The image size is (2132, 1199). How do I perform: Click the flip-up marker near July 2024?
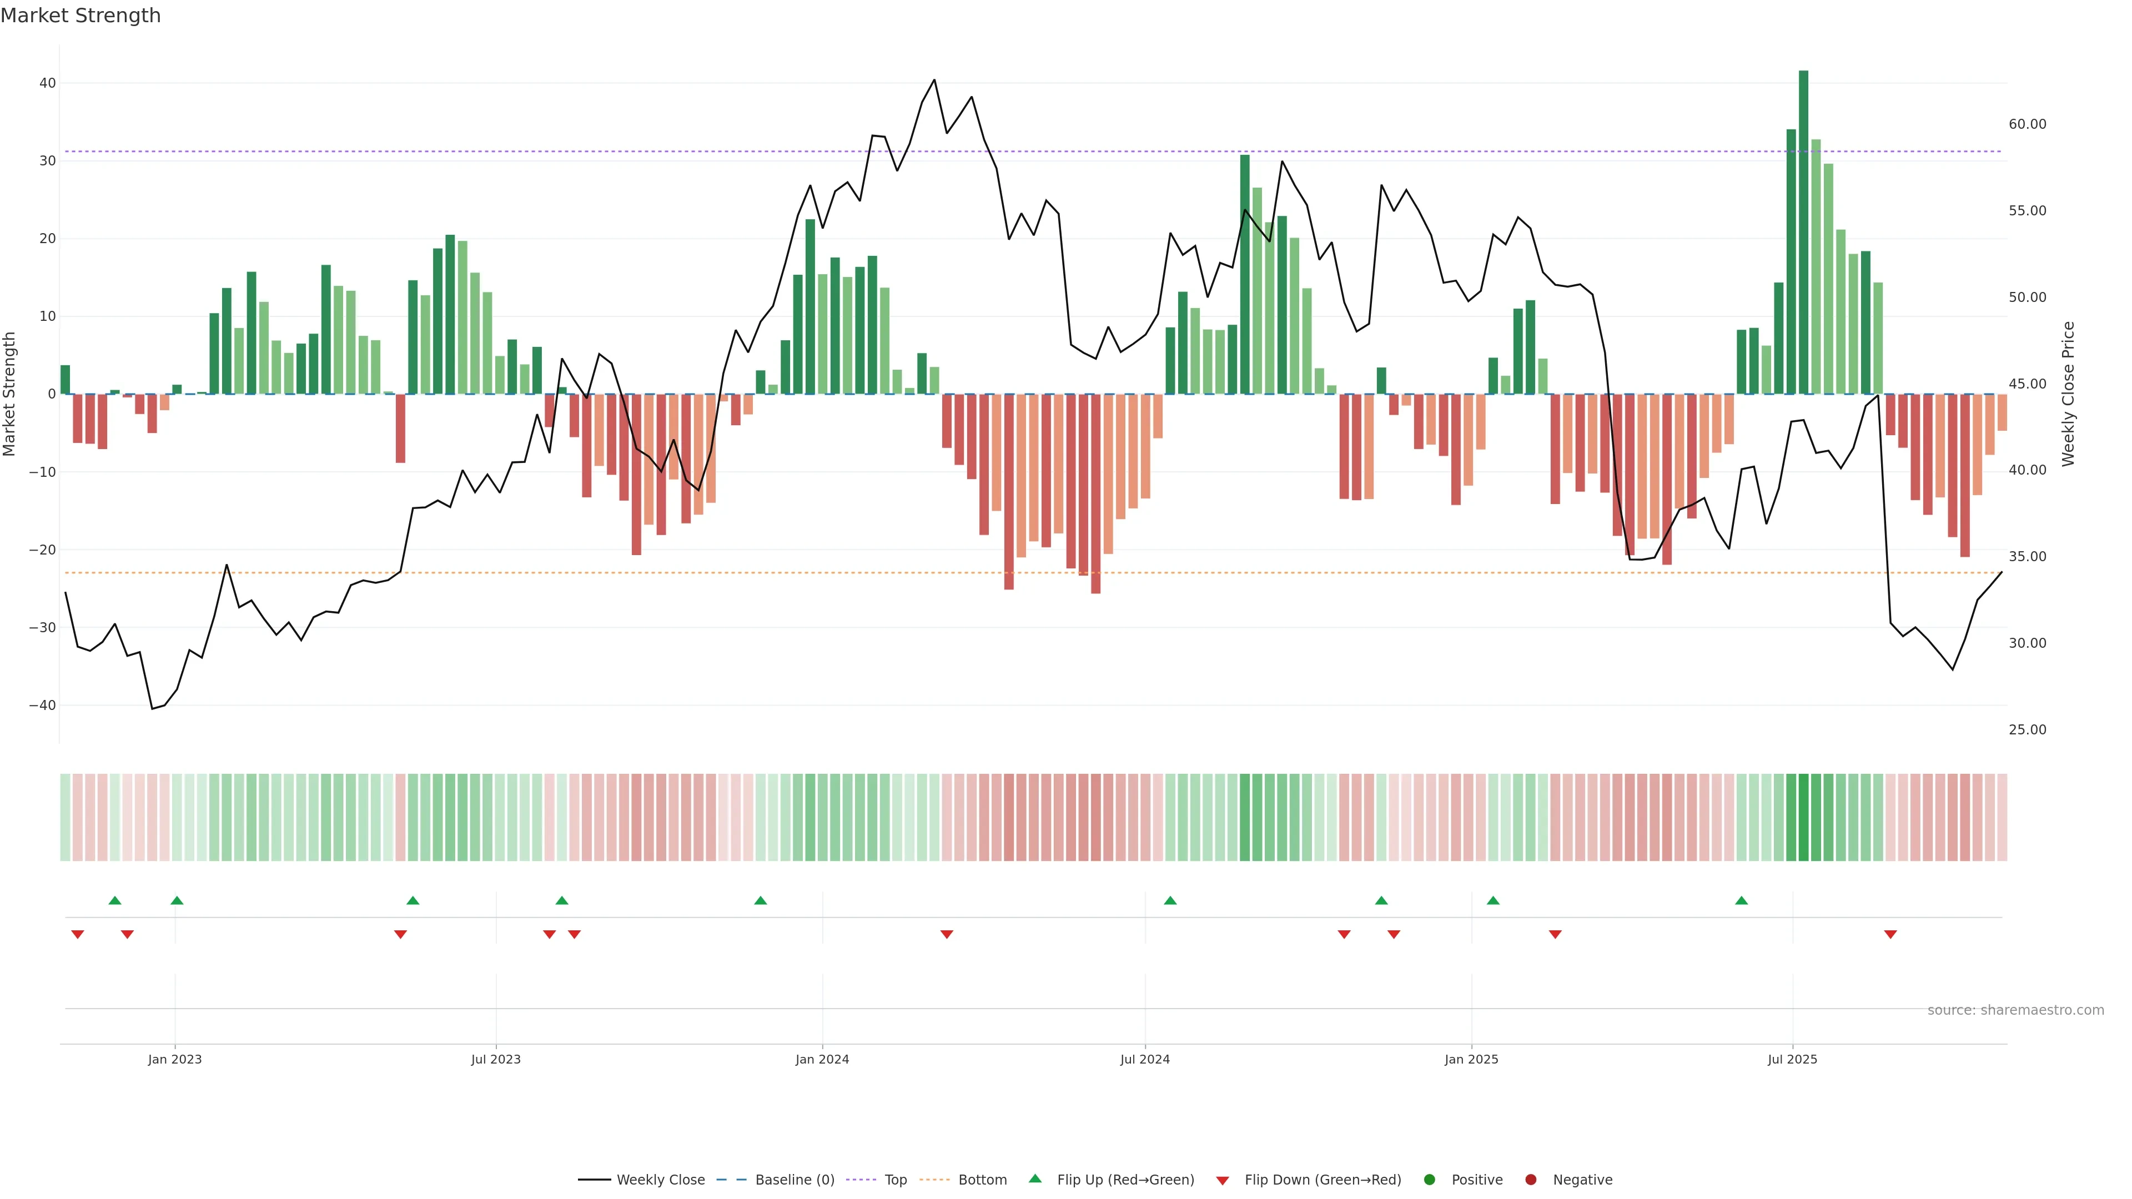[x=1170, y=900]
